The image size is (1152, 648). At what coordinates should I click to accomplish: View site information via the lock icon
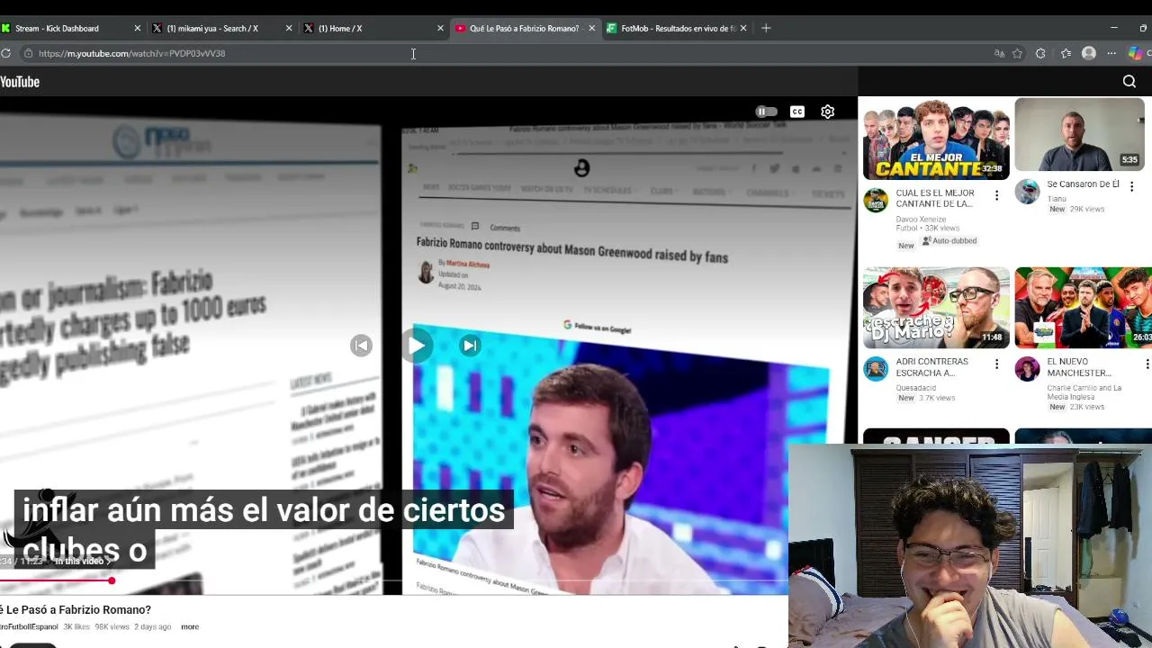pos(28,53)
